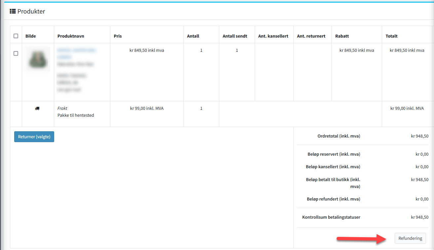Image resolution: width=434 pixels, height=250 pixels.
Task: Click the list icon beside Produkter heading
Action: 13,12
